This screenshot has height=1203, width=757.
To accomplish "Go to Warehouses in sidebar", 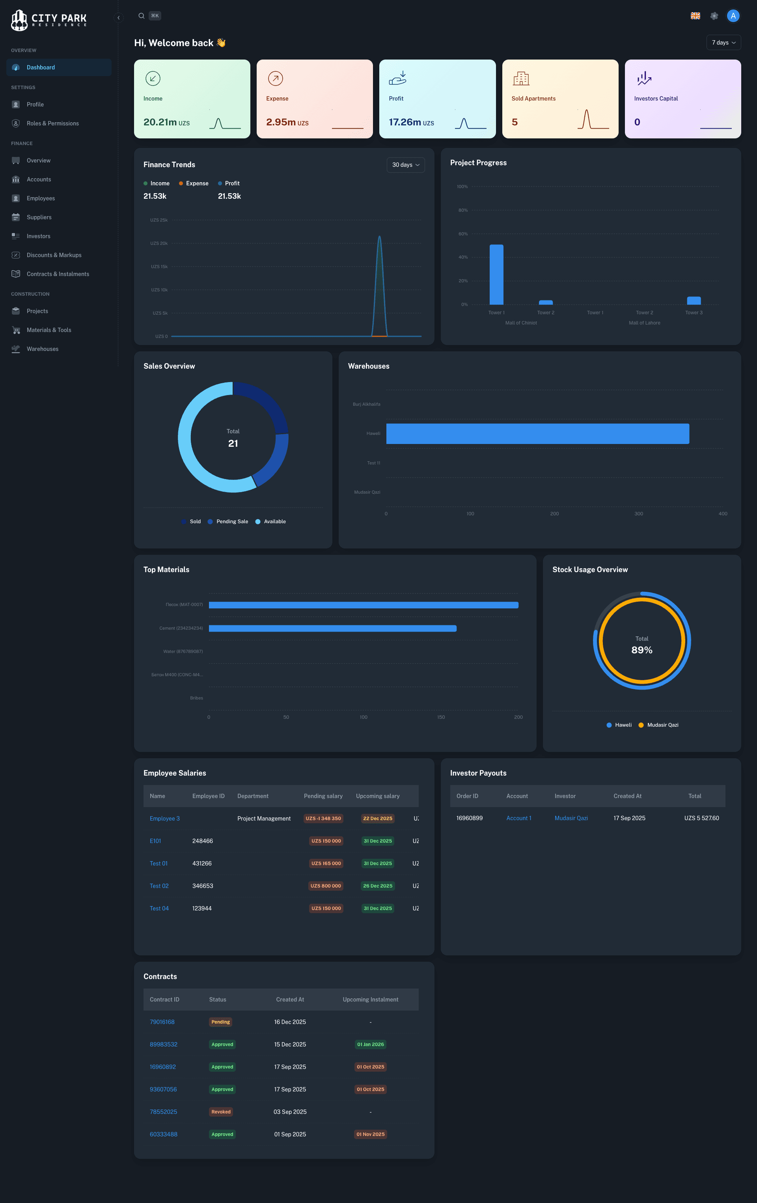I will (43, 349).
